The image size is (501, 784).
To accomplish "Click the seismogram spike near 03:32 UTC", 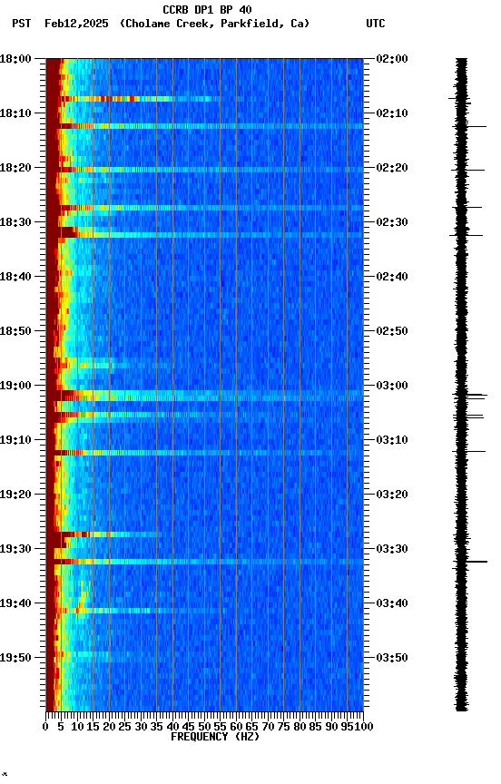I will (470, 562).
